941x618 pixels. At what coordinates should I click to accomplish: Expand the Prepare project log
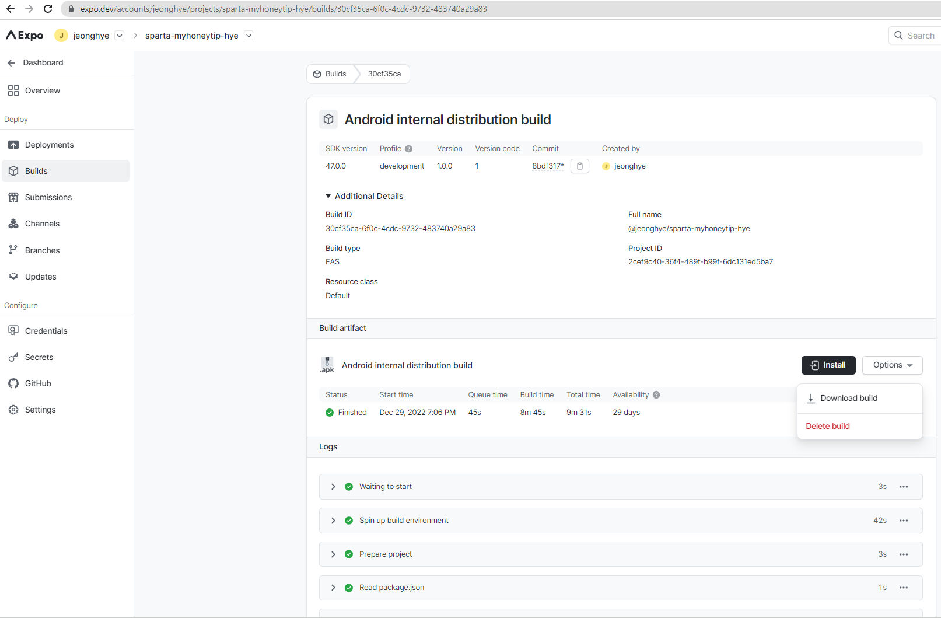[333, 554]
